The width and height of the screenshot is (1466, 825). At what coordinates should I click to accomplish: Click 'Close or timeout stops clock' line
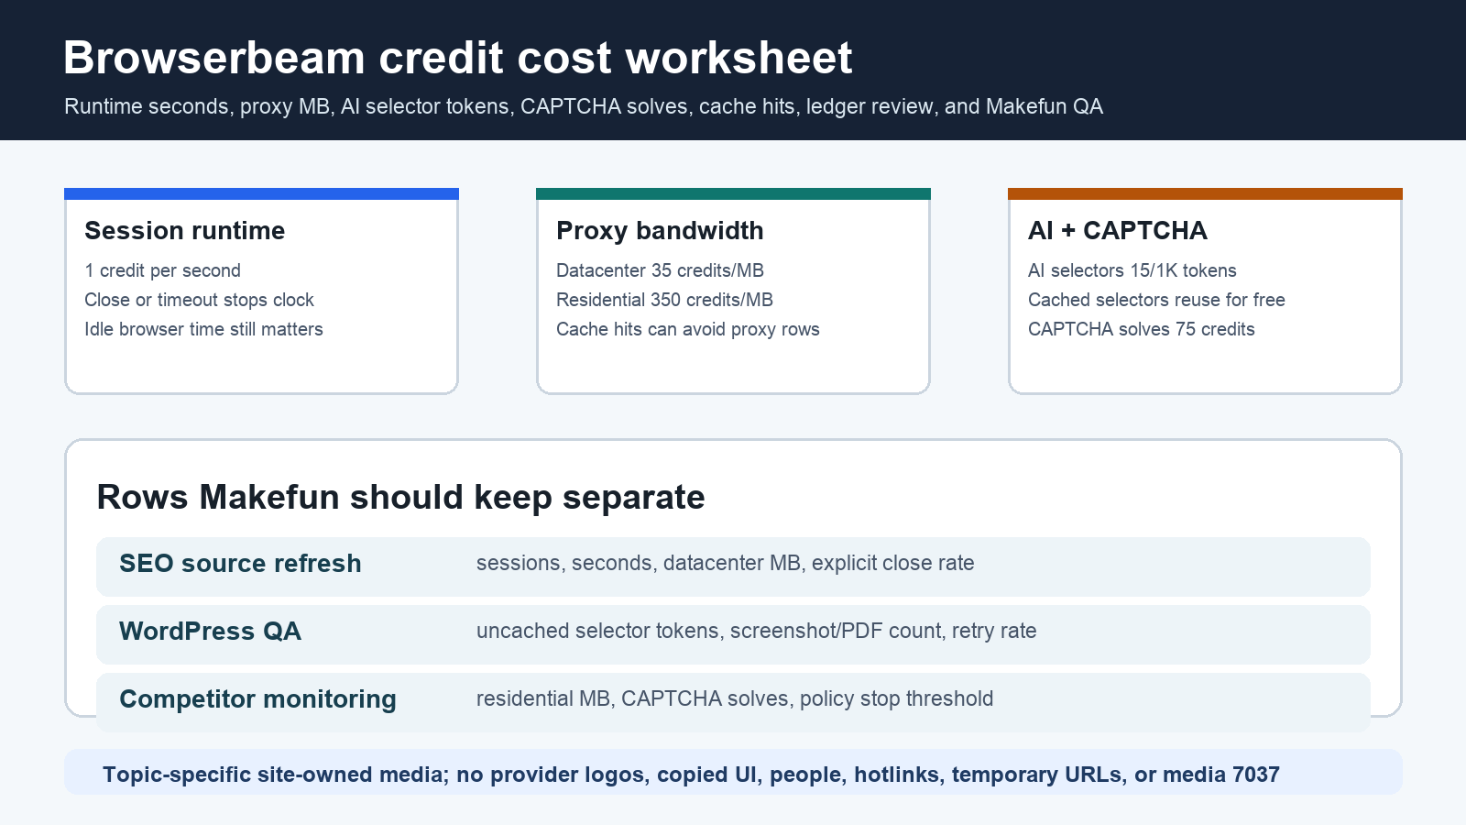click(x=199, y=300)
